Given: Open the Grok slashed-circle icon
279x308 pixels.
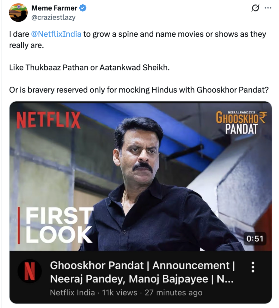Looking at the screenshot, I should click(255, 8).
